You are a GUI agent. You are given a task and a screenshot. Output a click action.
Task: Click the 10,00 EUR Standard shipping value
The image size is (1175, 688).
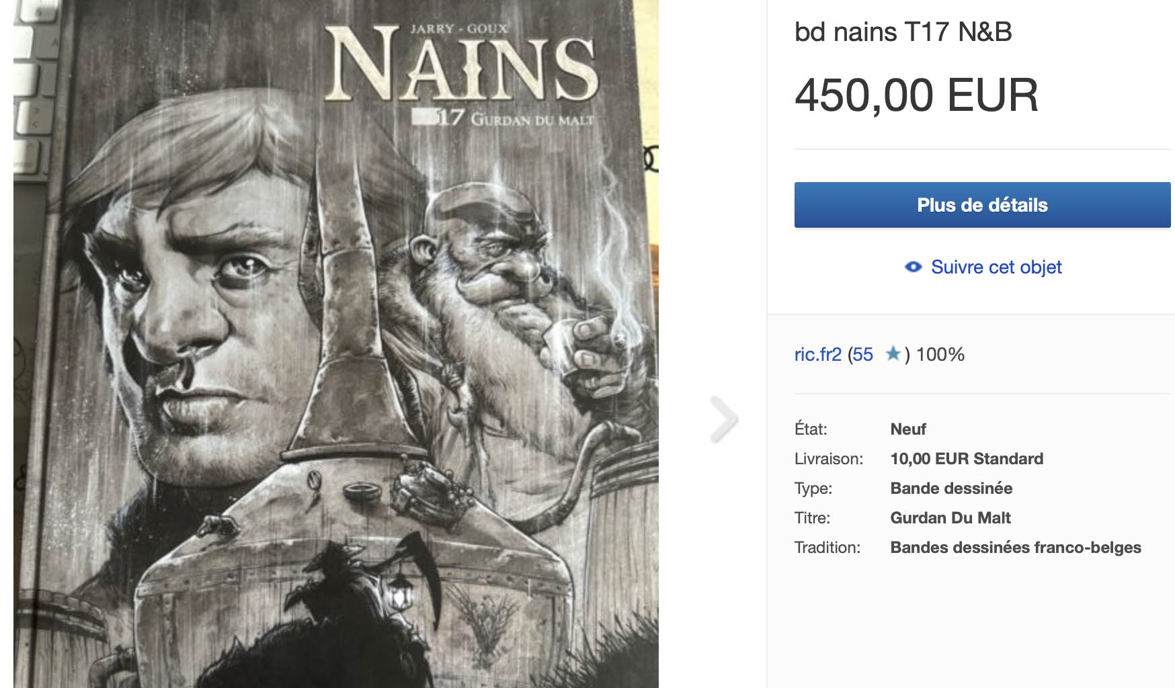pos(966,459)
